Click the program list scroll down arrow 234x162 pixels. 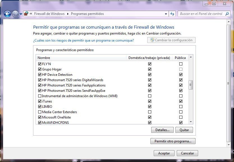[191, 122]
